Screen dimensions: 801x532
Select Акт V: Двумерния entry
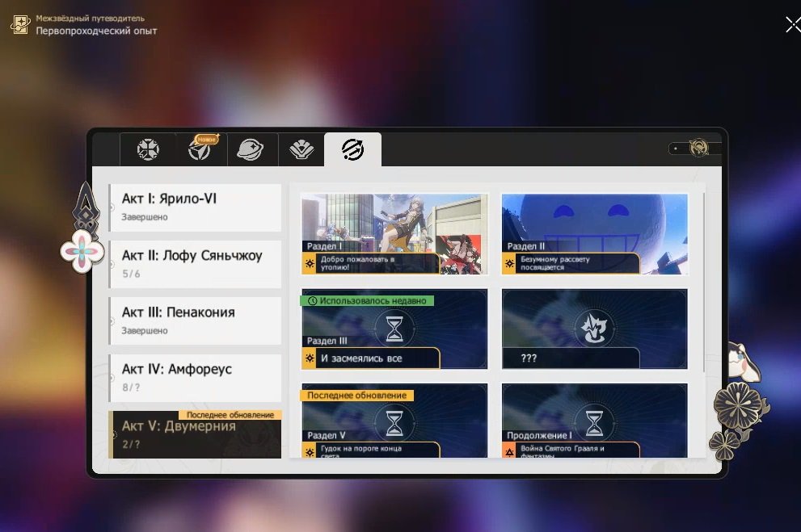point(196,434)
